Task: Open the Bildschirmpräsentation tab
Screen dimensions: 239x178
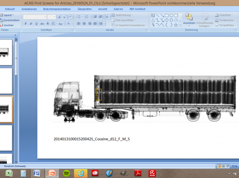Action: tap(57, 9)
